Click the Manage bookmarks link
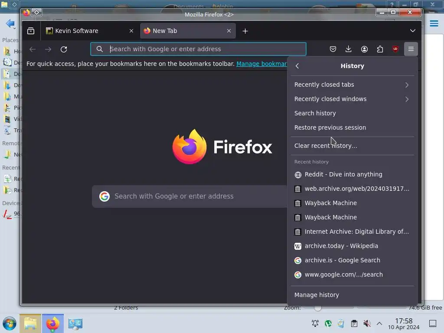Image resolution: width=444 pixels, height=333 pixels. 261,64
